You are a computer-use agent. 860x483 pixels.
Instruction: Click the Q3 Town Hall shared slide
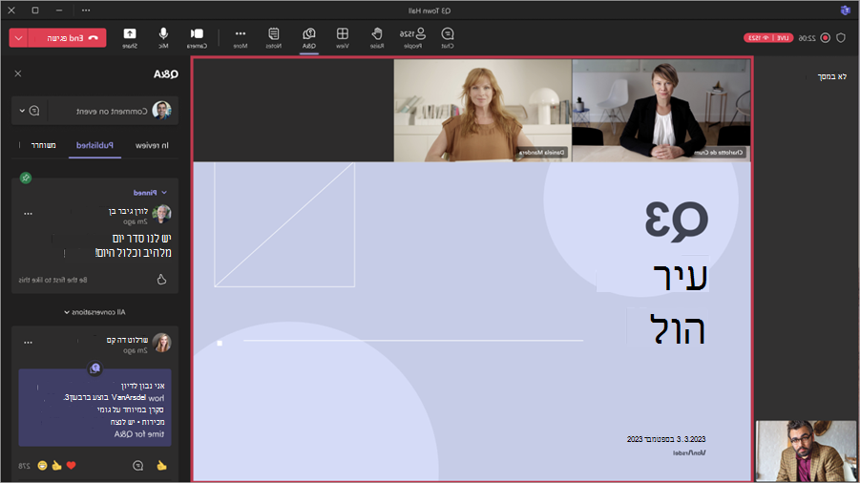[x=472, y=321]
